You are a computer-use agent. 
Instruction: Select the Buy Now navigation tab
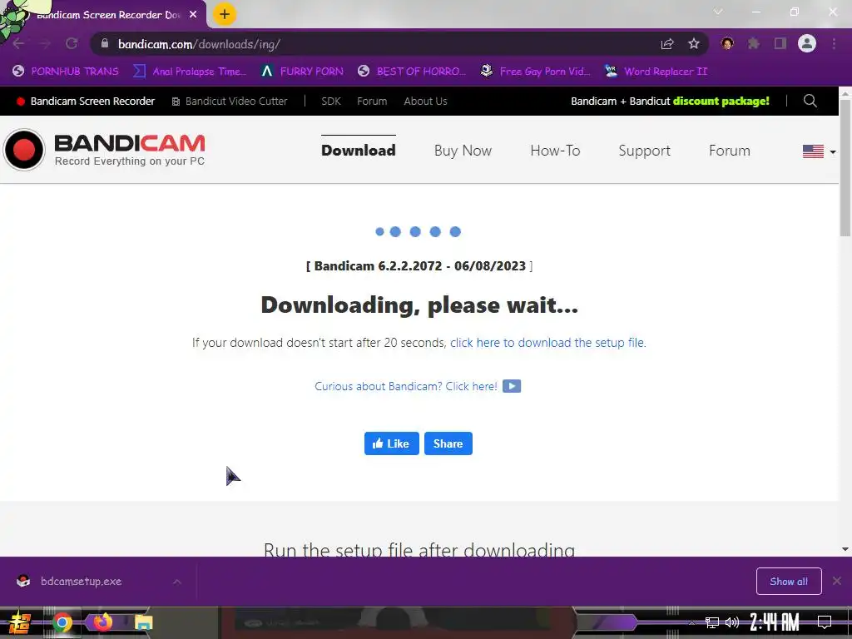(x=463, y=151)
